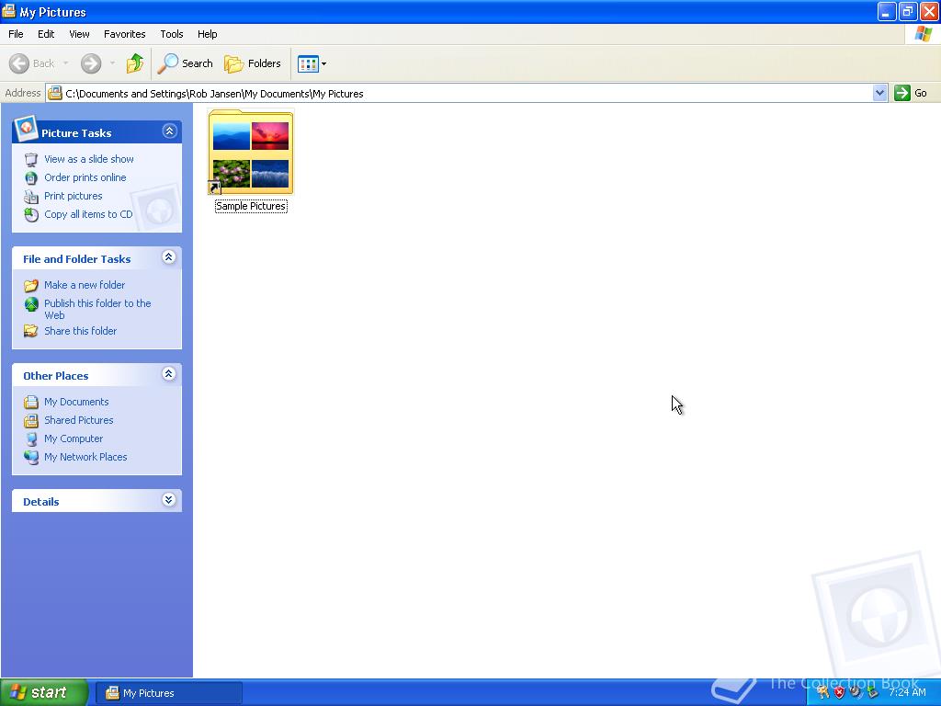Click Copy all items to CD link

point(88,214)
